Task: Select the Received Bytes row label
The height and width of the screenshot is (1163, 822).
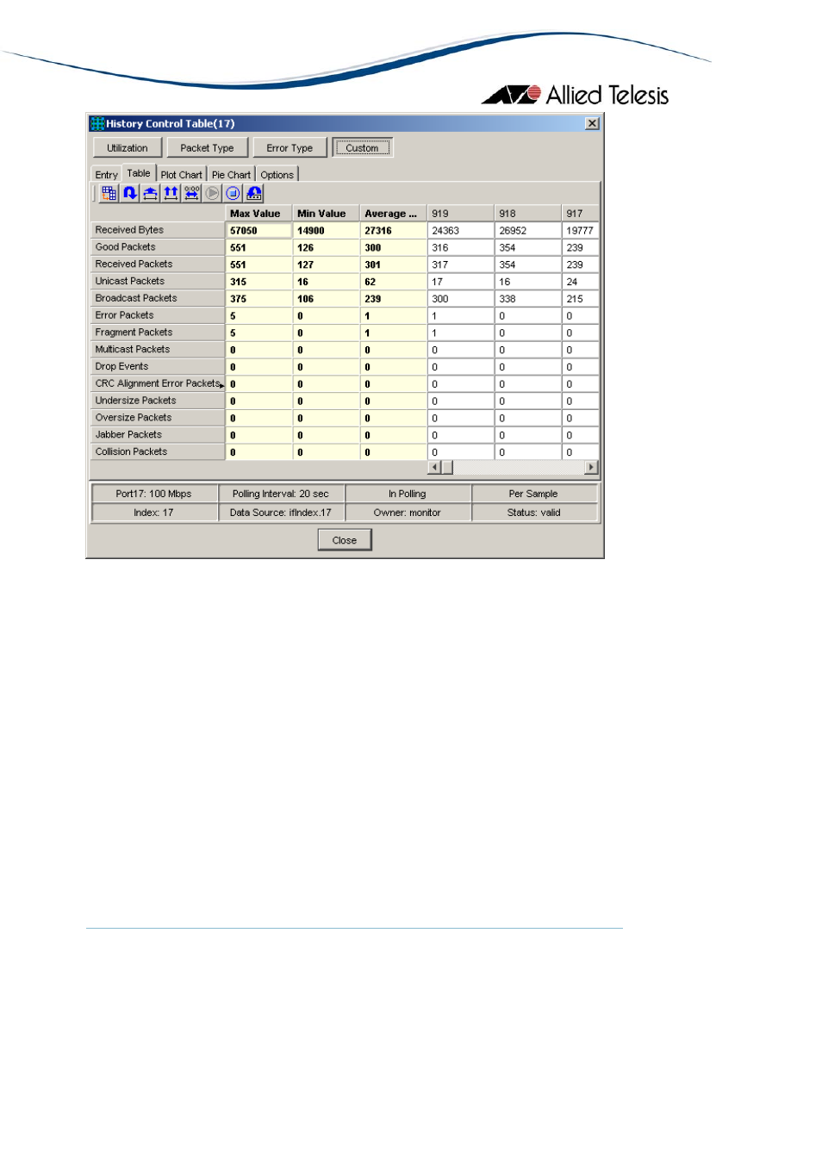Action: coord(158,230)
